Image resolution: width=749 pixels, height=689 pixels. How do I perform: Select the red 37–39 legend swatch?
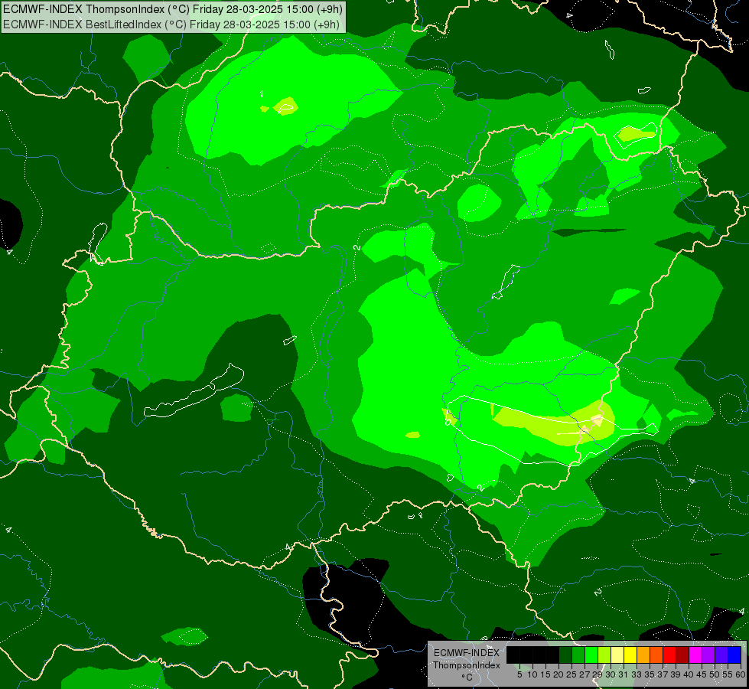(669, 655)
